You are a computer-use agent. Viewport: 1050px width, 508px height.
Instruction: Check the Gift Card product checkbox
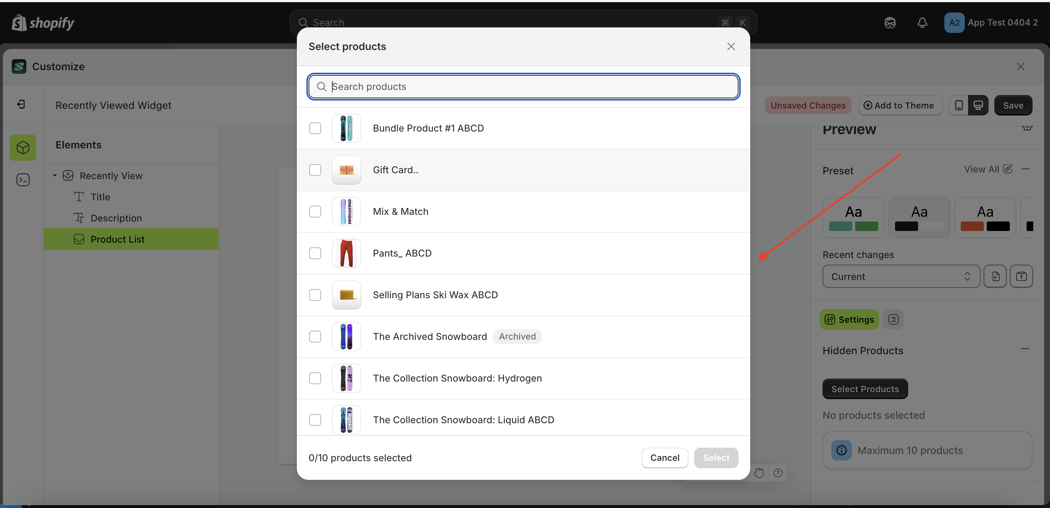point(316,170)
